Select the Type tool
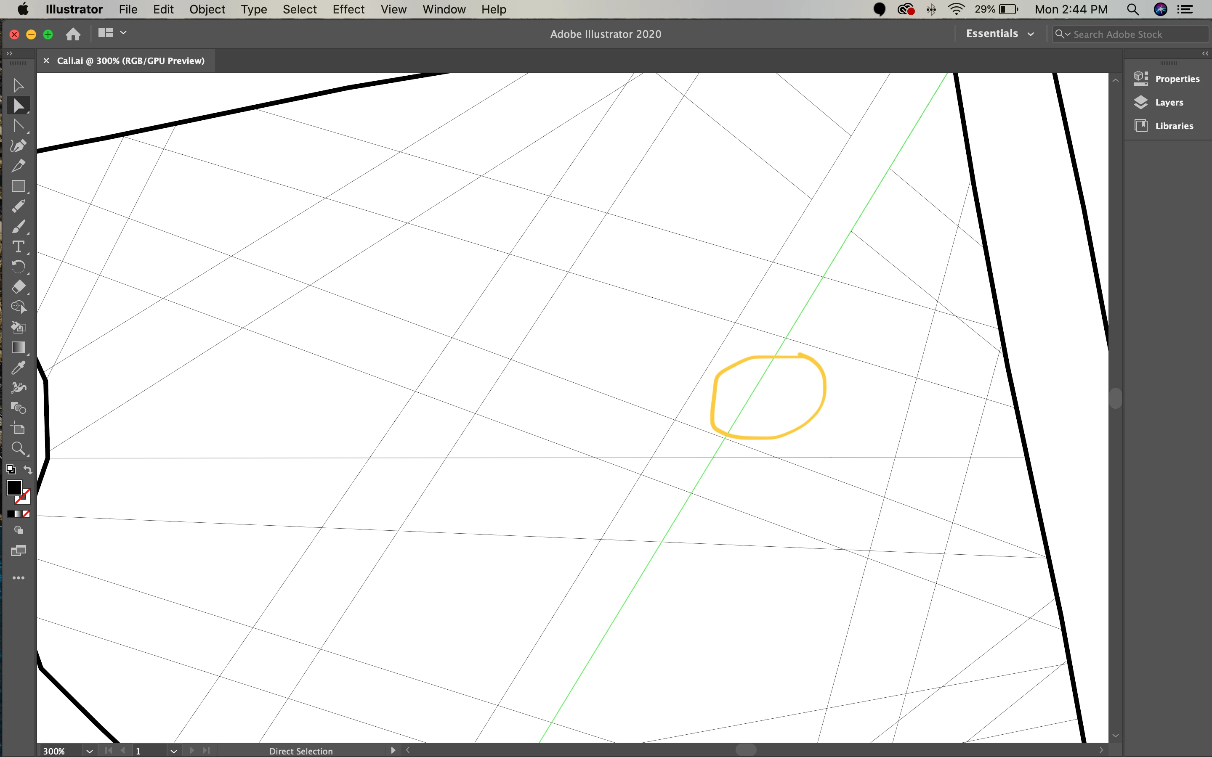This screenshot has height=757, width=1212. [x=19, y=247]
